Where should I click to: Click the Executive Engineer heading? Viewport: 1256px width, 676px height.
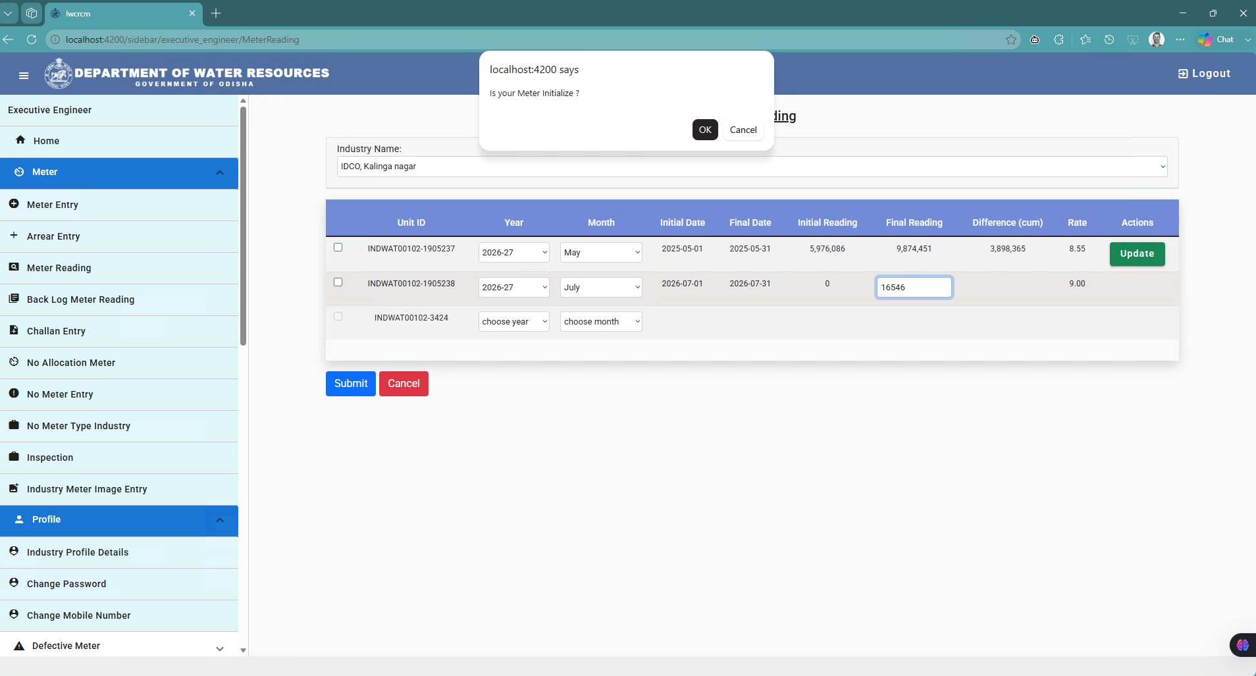pos(50,110)
